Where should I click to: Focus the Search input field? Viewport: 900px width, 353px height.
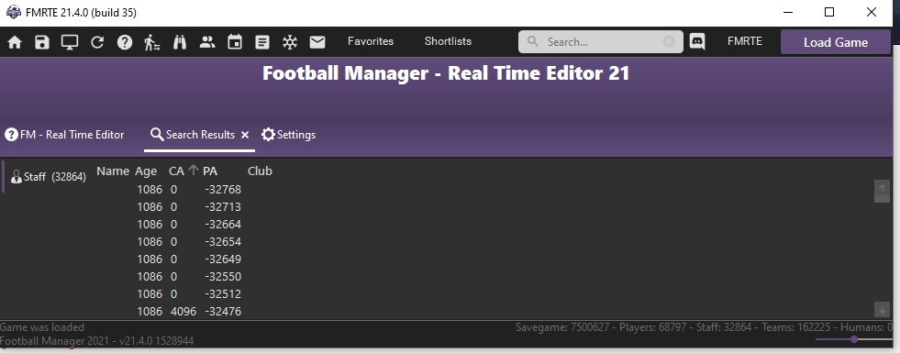coord(601,42)
